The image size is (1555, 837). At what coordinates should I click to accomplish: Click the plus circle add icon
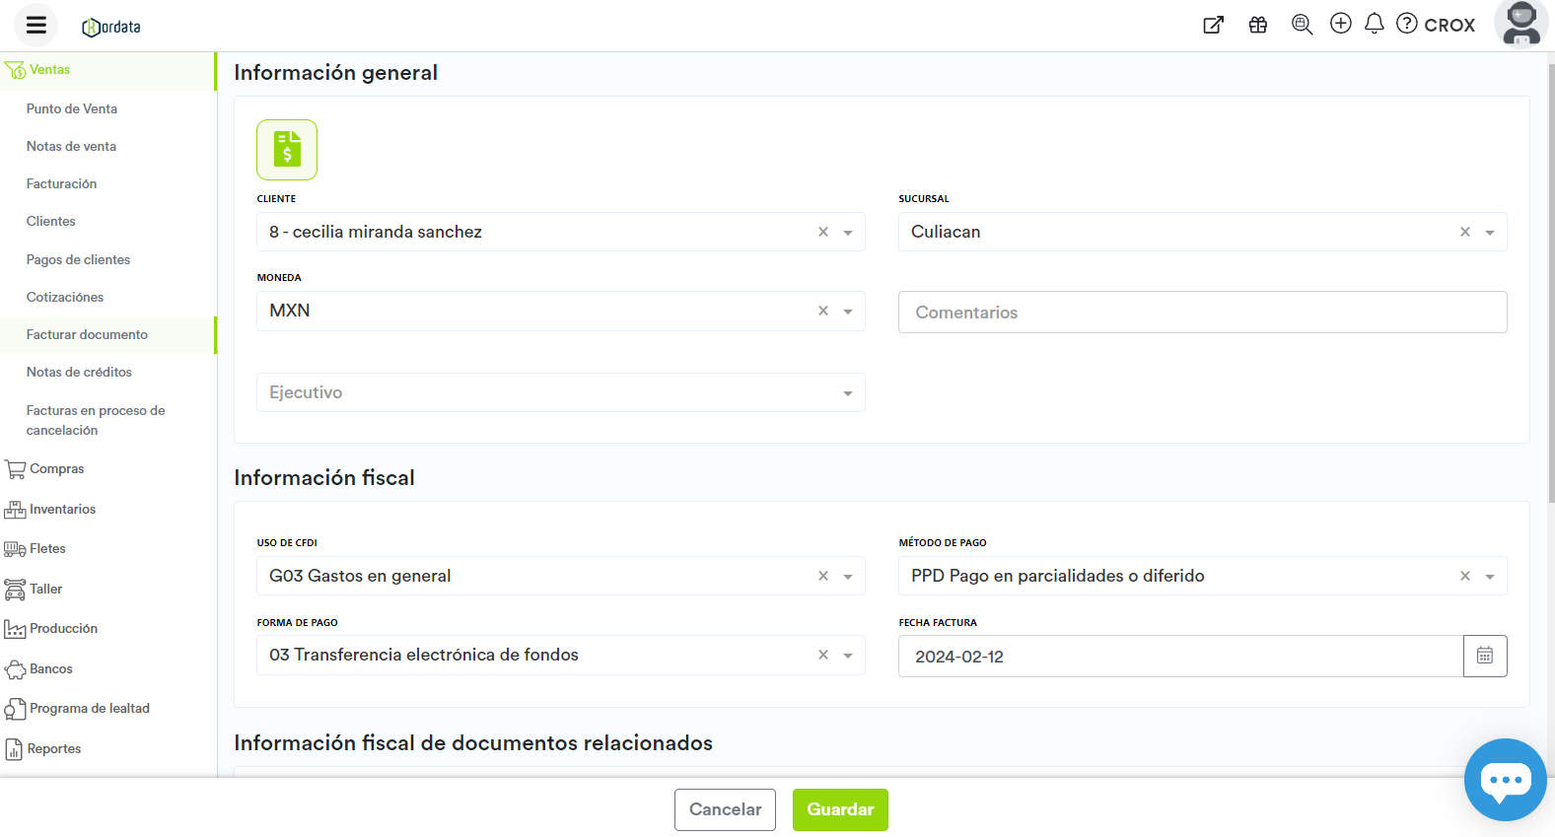[1340, 24]
